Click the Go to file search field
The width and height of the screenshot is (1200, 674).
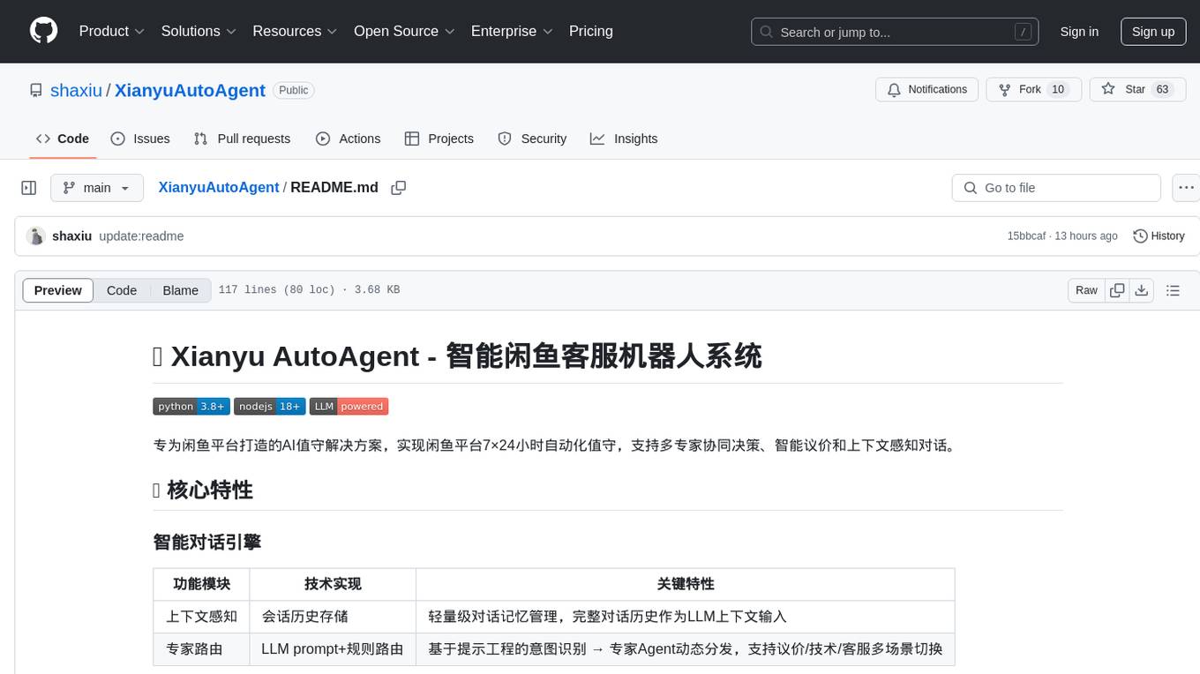point(1056,188)
